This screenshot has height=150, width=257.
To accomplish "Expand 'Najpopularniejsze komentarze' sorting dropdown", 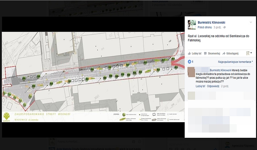I will click(235, 62).
